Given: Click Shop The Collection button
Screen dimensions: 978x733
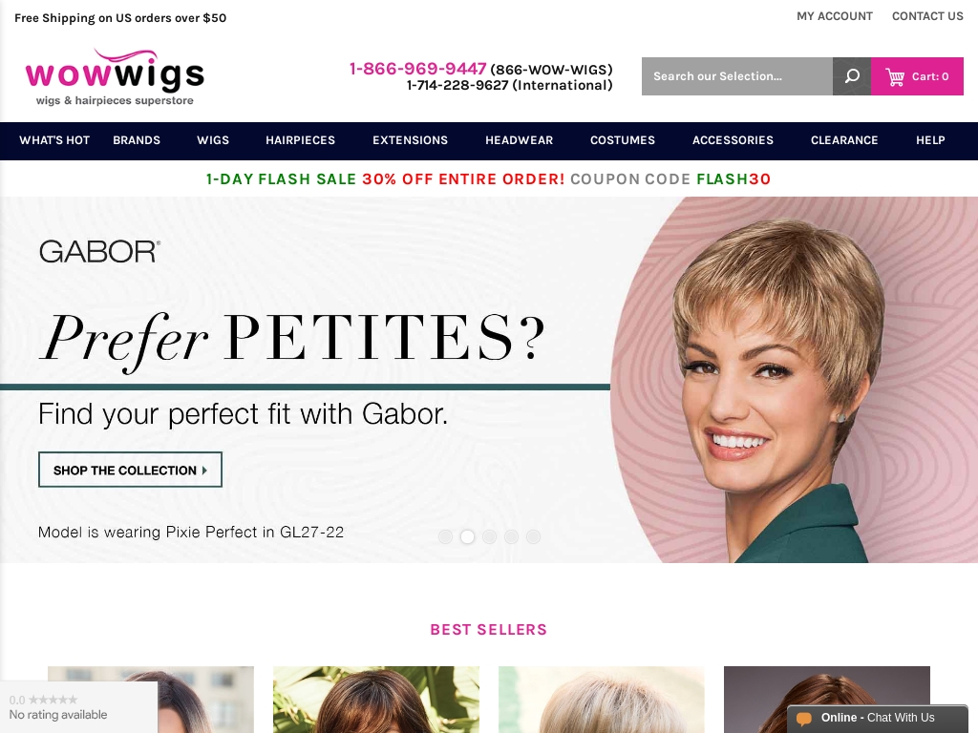Looking at the screenshot, I should pyautogui.click(x=130, y=470).
